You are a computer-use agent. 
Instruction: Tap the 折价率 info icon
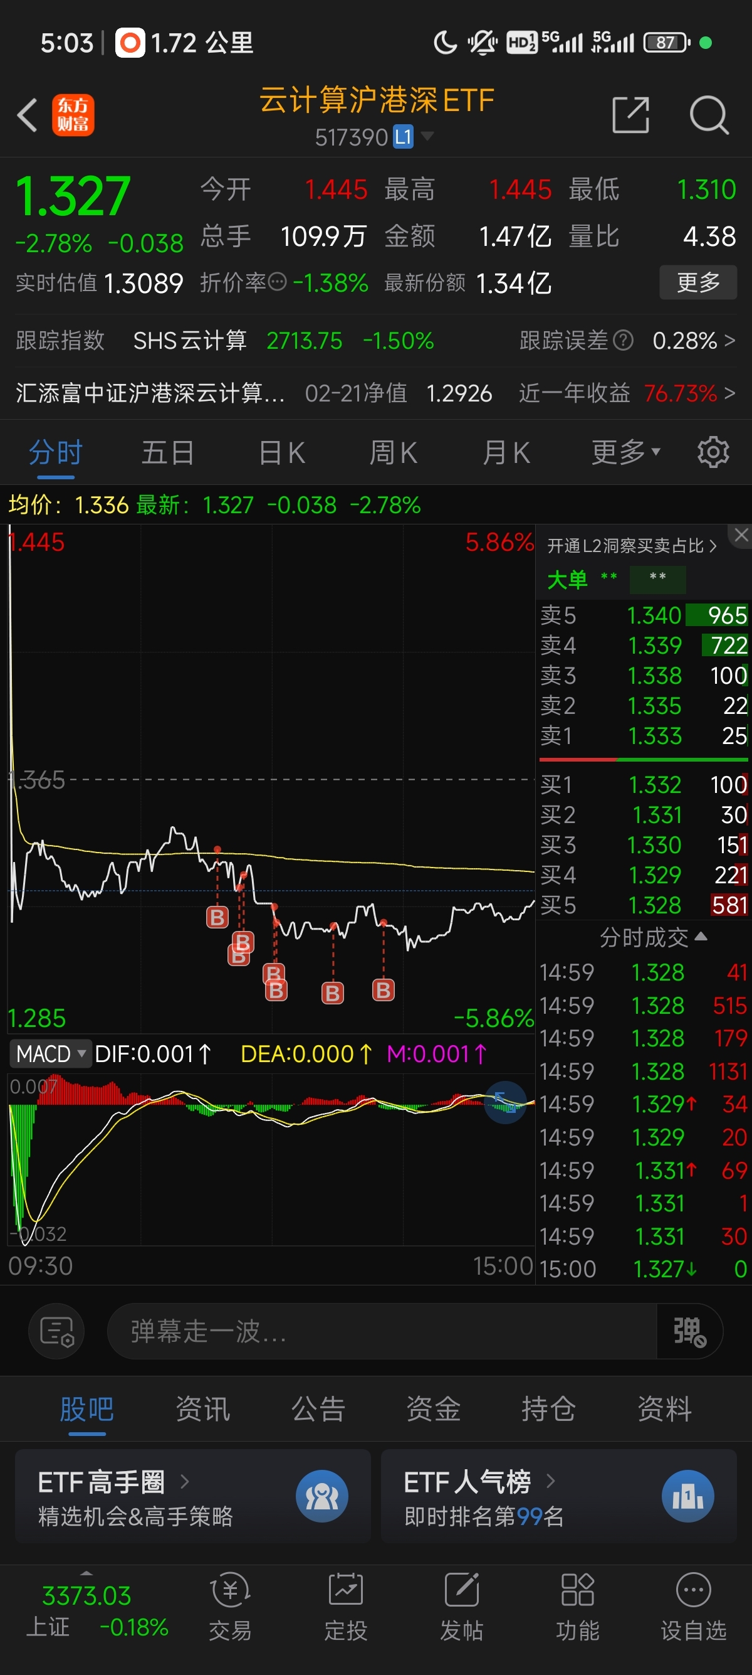click(277, 282)
